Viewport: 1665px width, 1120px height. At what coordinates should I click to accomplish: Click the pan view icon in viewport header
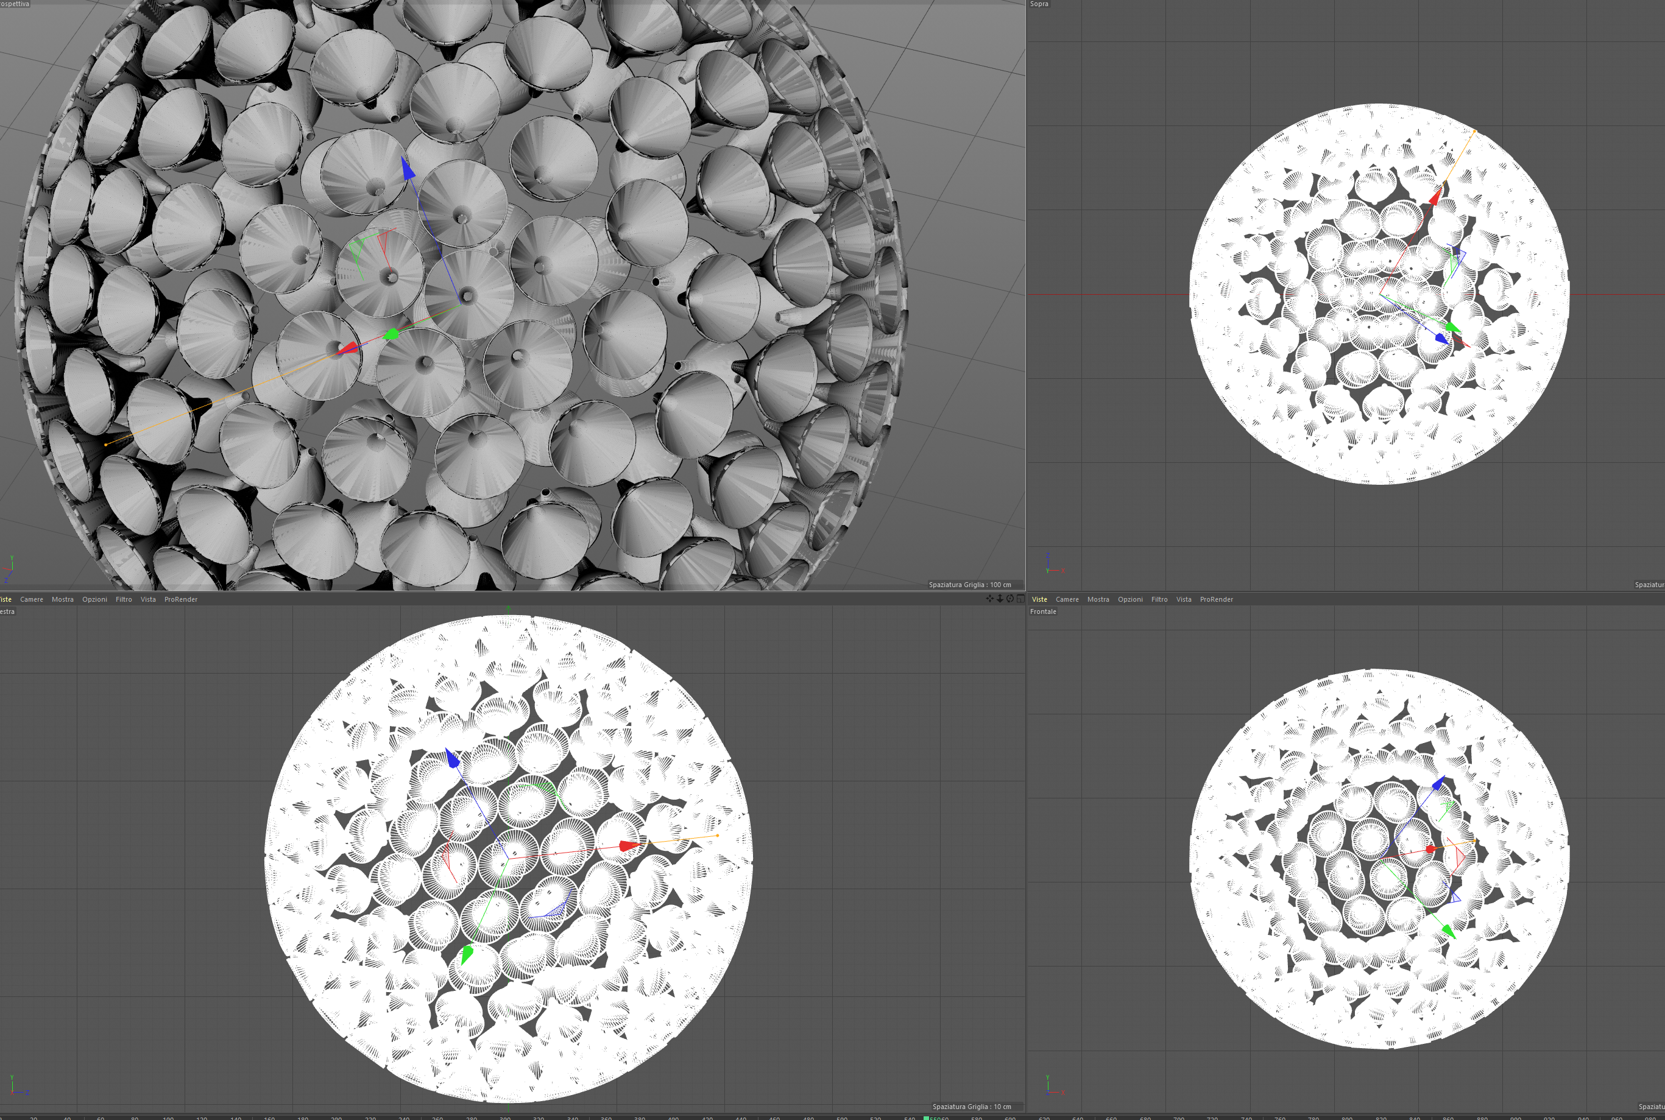989,599
